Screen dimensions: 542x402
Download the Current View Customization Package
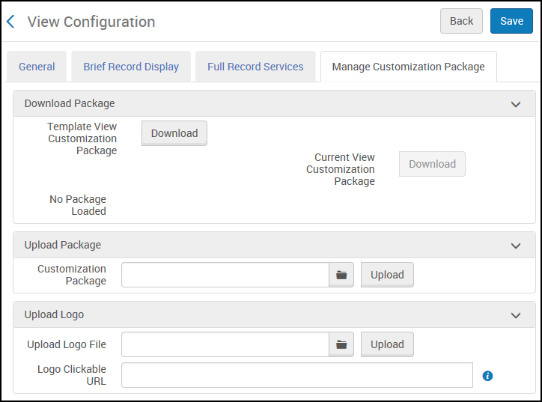coord(432,164)
